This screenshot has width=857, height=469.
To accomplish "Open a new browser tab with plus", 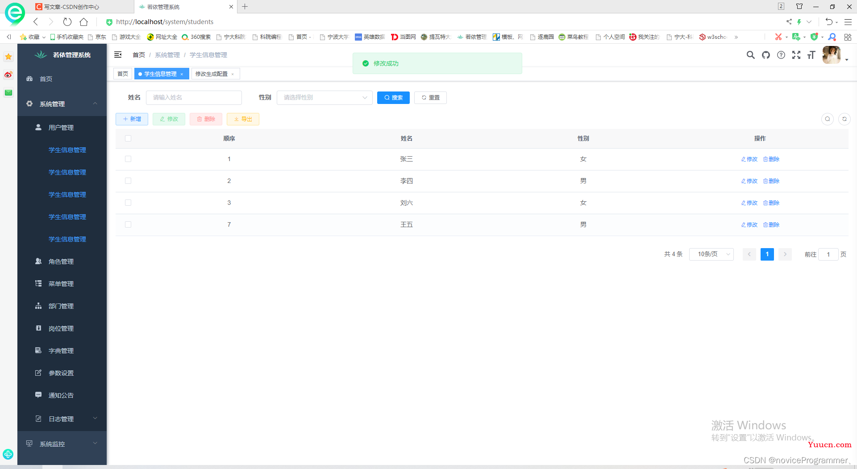I will click(x=245, y=7).
